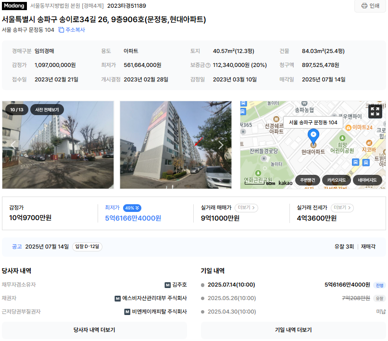This screenshot has height=341, width=388.
Task: Click the 897,525,478원 claim amount
Action: 320,65
